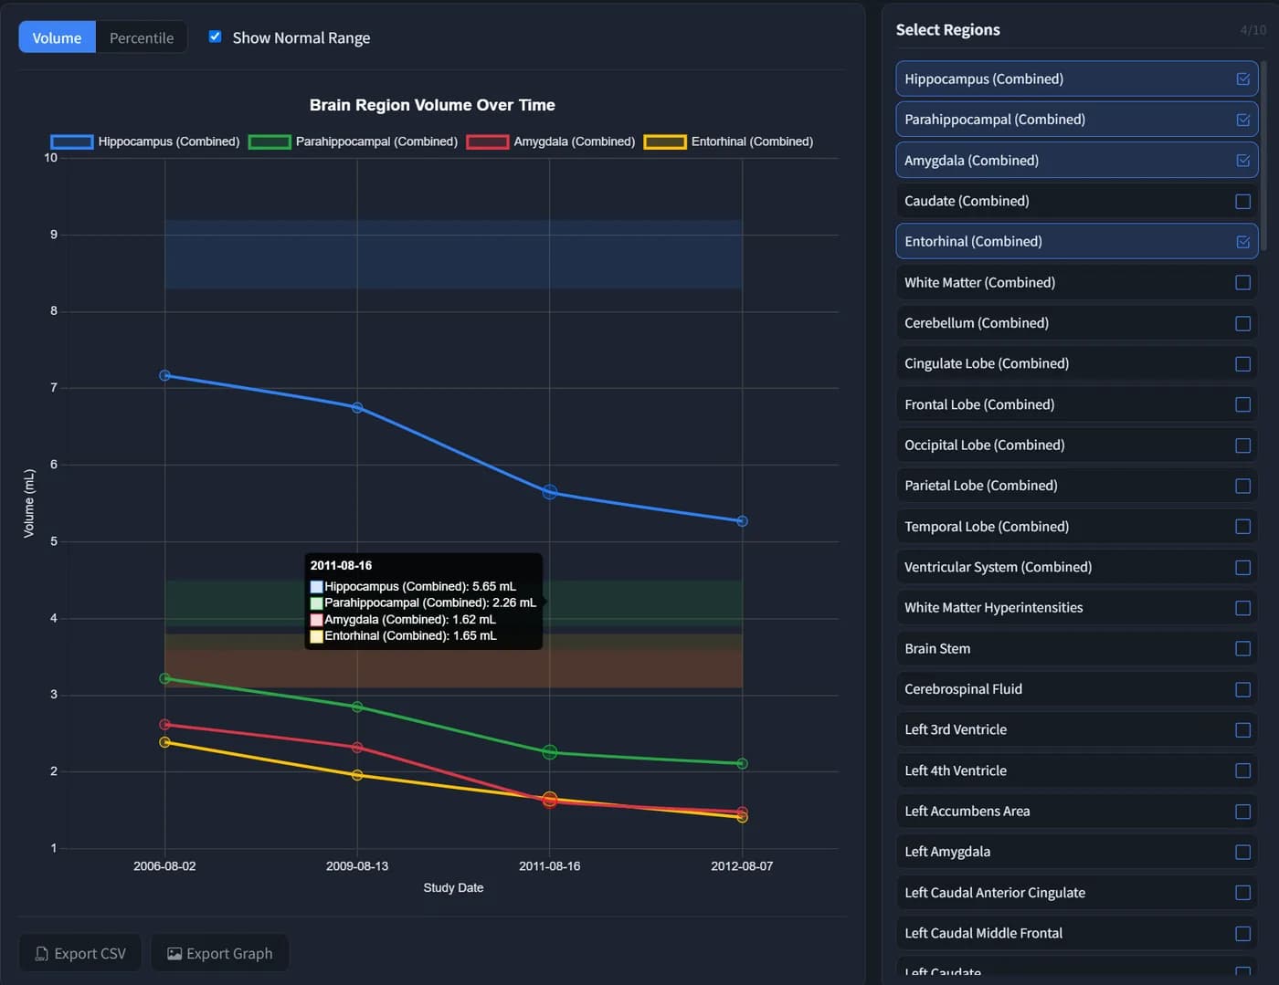The height and width of the screenshot is (985, 1279).
Task: Switch to the Percentile view tab
Action: tap(142, 37)
